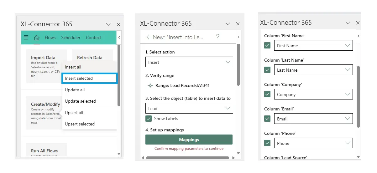Collapse the left panel side arrow

(x=119, y=38)
